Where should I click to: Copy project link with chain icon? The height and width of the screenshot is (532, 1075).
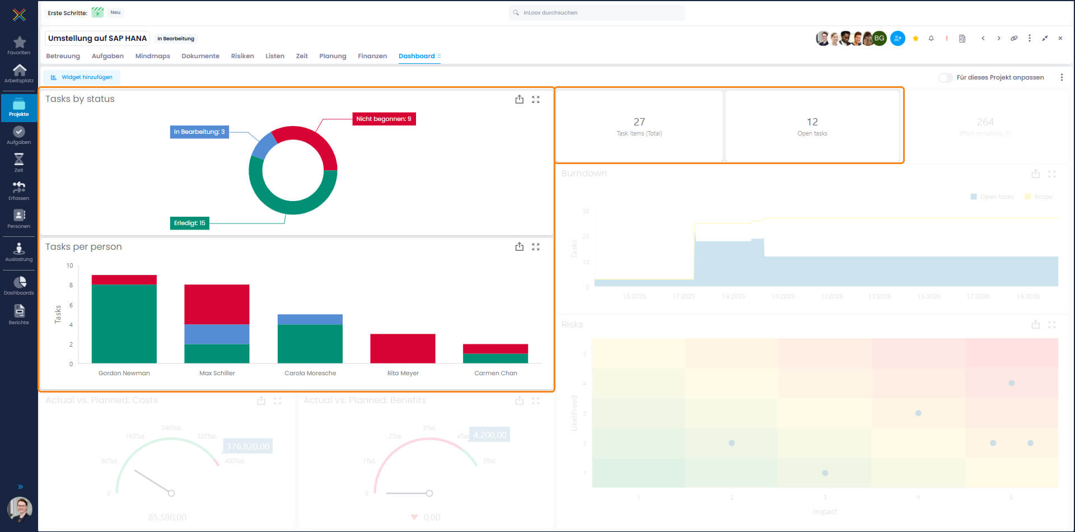tap(1014, 39)
